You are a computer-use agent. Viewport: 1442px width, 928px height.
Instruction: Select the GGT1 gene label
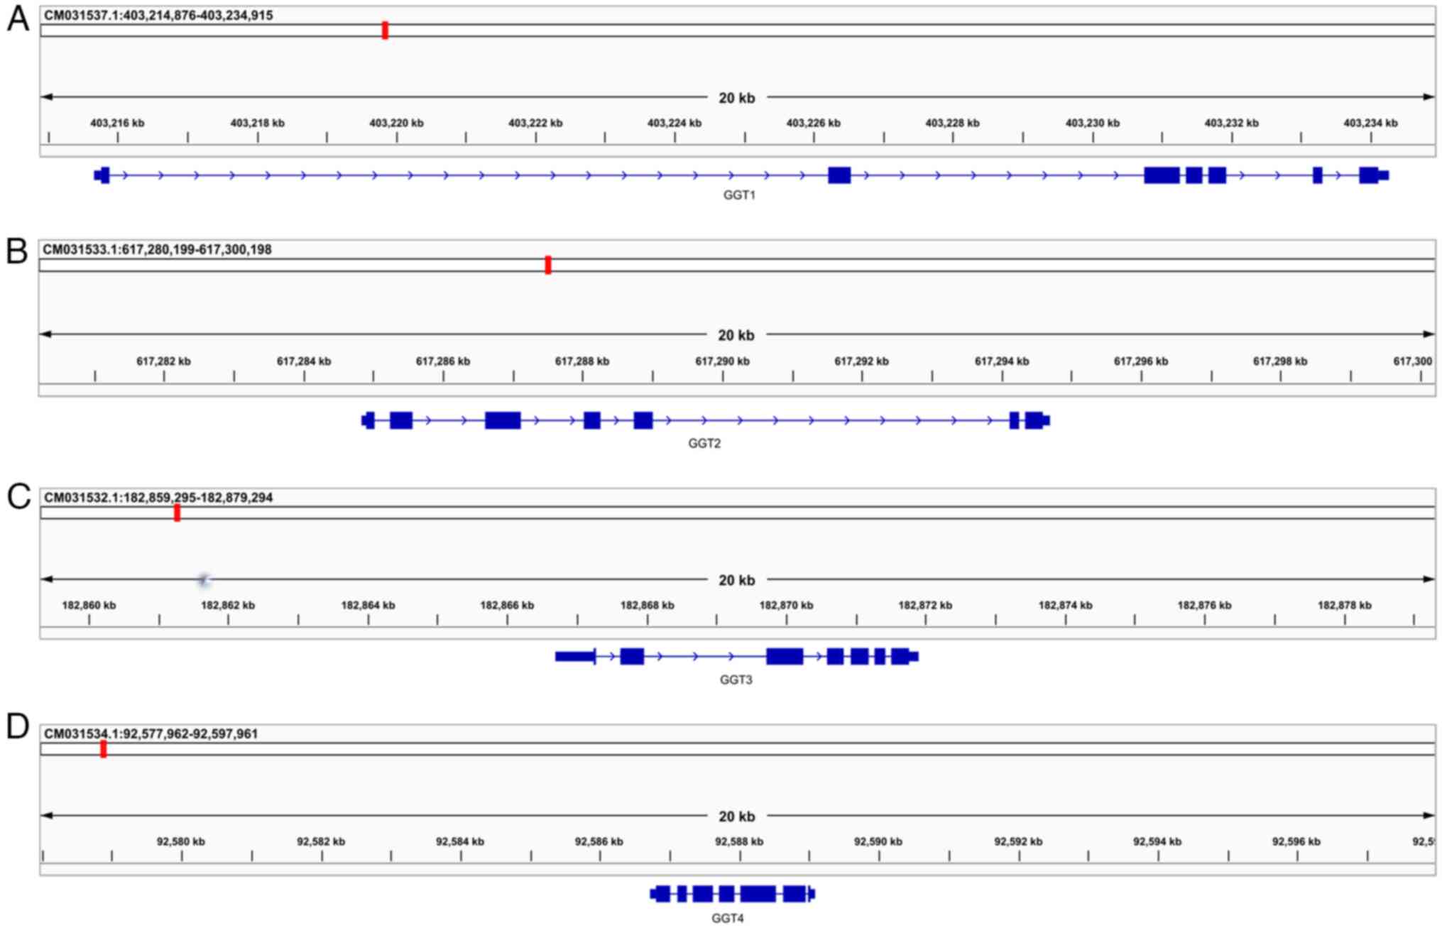point(739,195)
